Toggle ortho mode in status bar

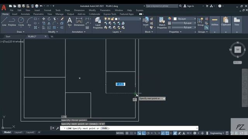144,133
